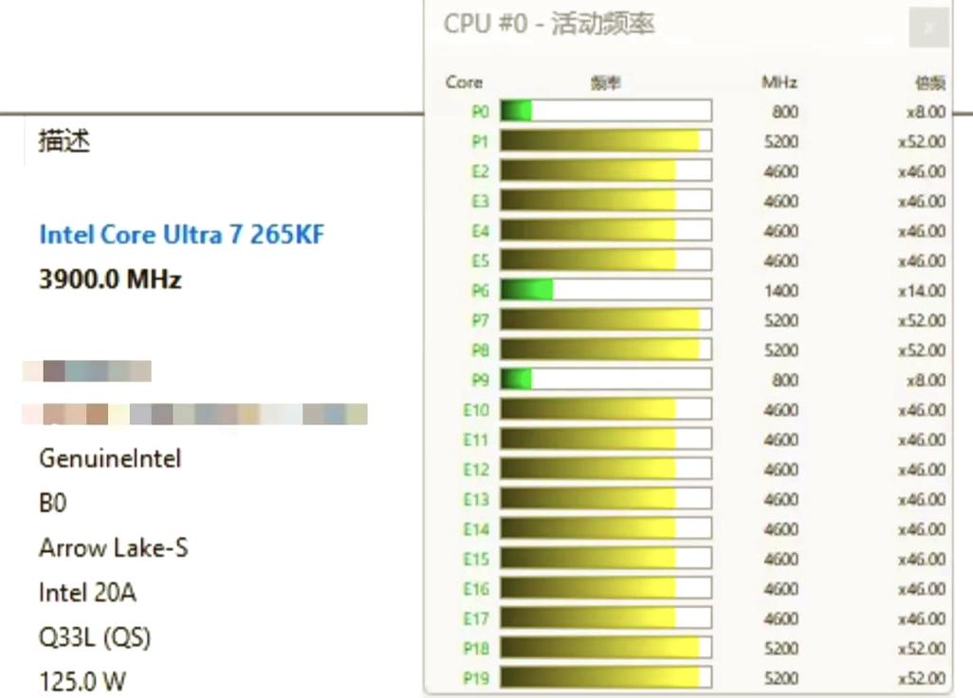Screen dimensions: 973x698
Task: Click the 频率 column header
Action: coord(607,82)
